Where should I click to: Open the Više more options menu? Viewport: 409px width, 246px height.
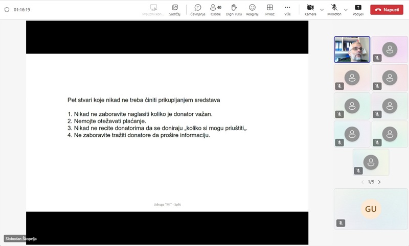(x=287, y=10)
